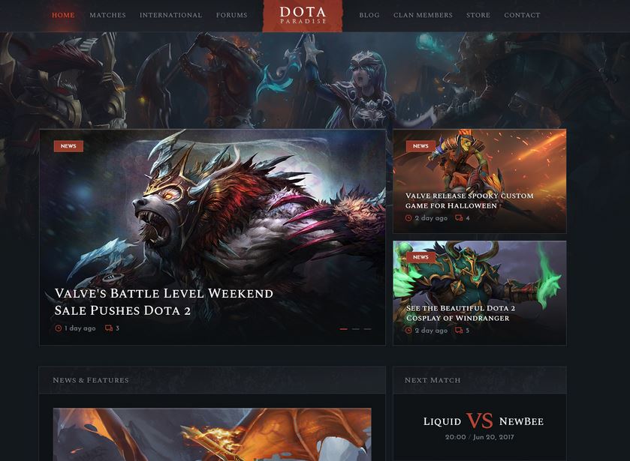The image size is (630, 461).
Task: Go to the second slide indicator
Action: pyautogui.click(x=356, y=329)
